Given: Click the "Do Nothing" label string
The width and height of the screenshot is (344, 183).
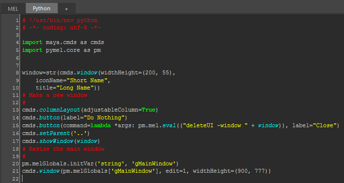Looking at the screenshot, I should tap(104, 117).
